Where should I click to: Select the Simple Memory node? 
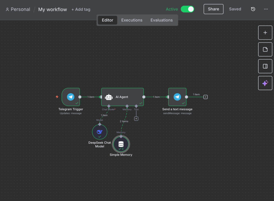121,144
